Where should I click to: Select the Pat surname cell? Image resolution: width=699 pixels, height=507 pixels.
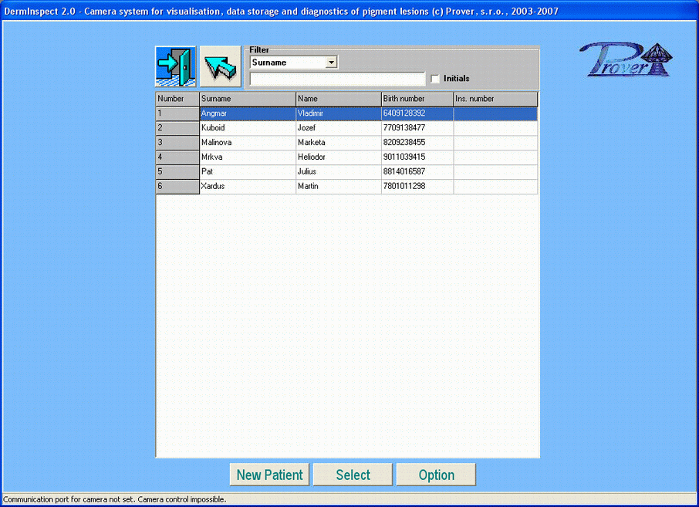tap(248, 171)
